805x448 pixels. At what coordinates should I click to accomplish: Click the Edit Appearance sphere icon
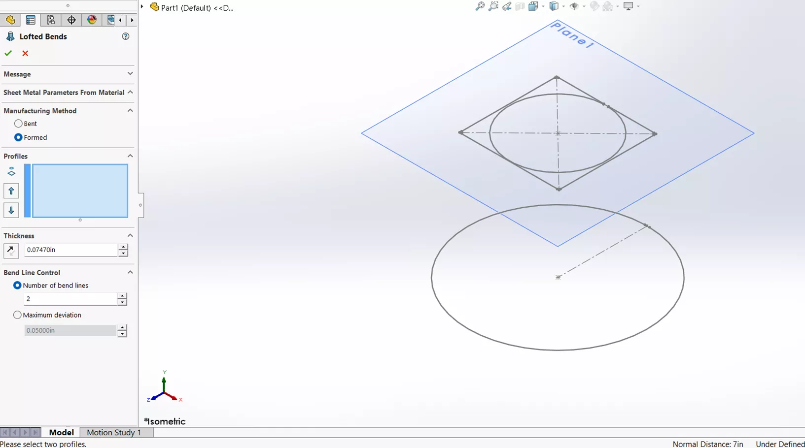595,6
